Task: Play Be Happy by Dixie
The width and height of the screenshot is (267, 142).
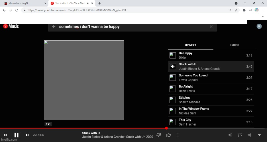Action: [x=211, y=55]
